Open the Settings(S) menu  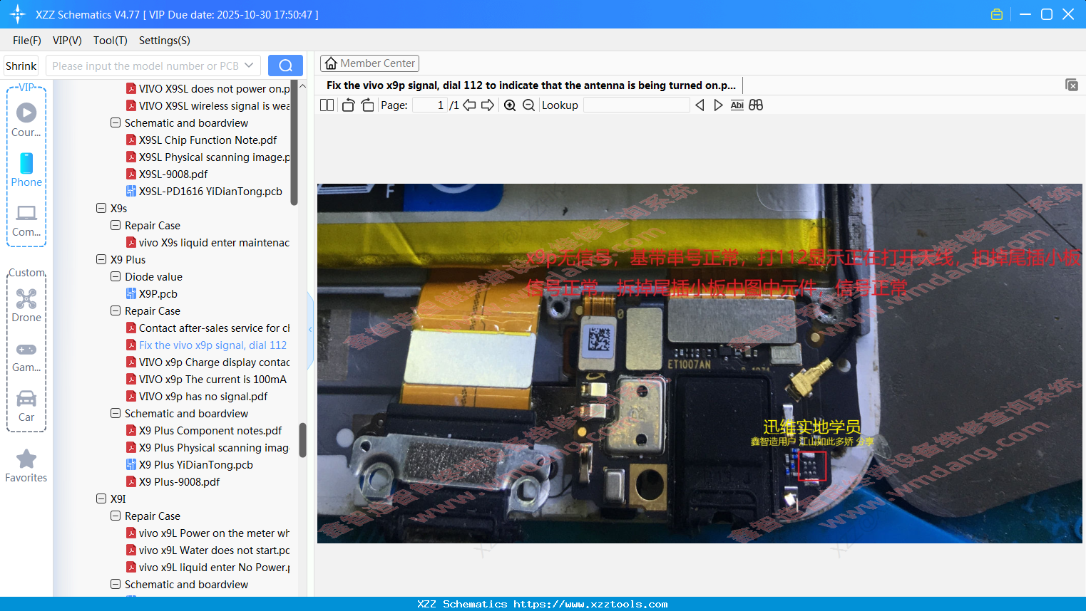tap(165, 40)
